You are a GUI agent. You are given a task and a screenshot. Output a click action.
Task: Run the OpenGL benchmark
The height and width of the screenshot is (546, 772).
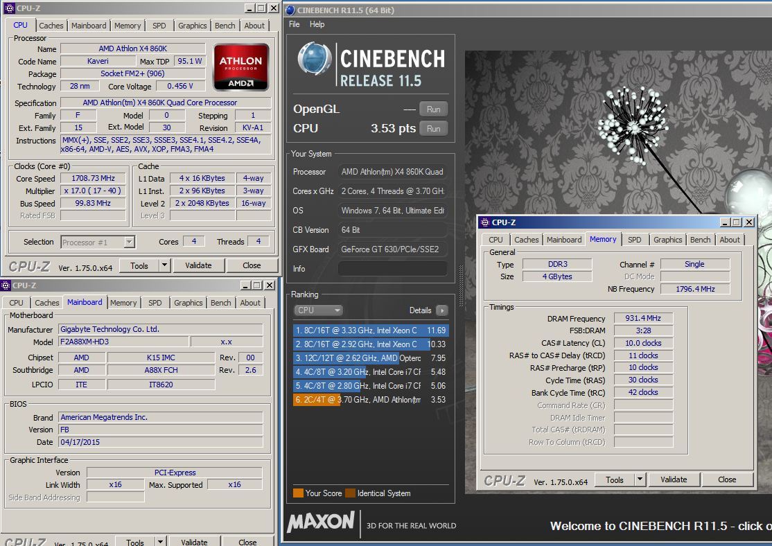434,109
